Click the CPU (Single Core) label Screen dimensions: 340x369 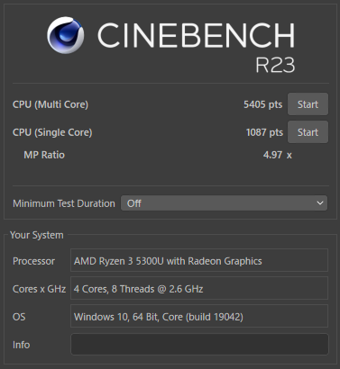click(52, 132)
